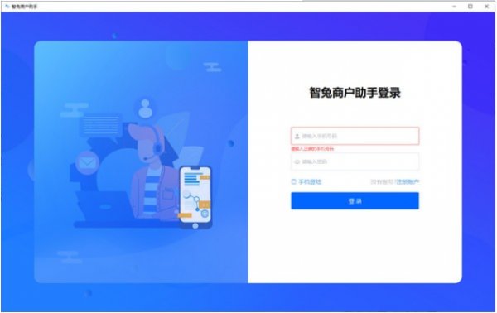Click the red phone number error message
The image size is (497, 313).
click(312, 148)
